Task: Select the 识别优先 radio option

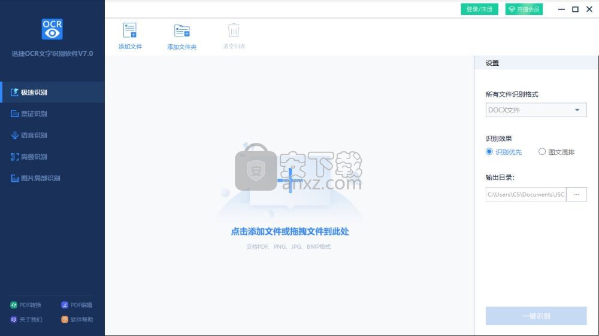Action: point(489,151)
